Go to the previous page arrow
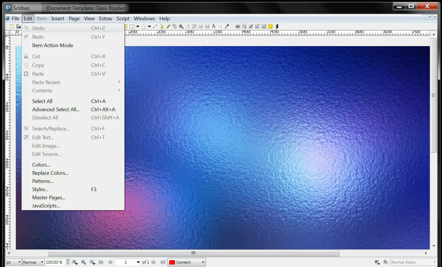 [x=110, y=262]
